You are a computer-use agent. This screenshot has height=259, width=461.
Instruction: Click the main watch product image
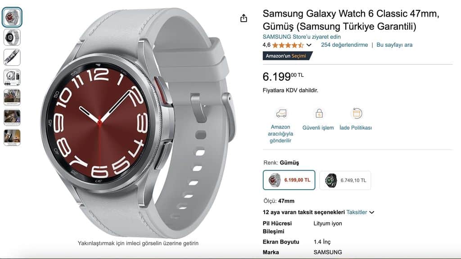coord(138,123)
